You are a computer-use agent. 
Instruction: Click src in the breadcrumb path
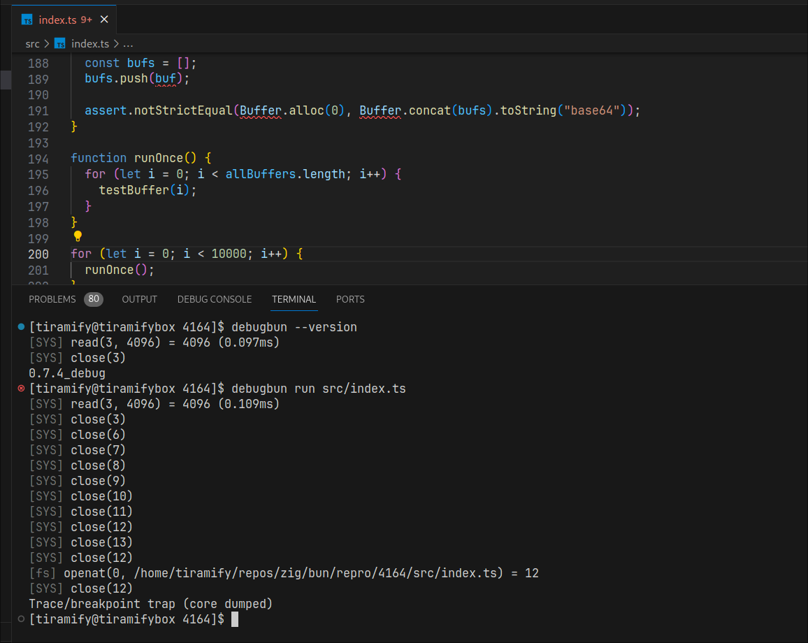pos(32,43)
